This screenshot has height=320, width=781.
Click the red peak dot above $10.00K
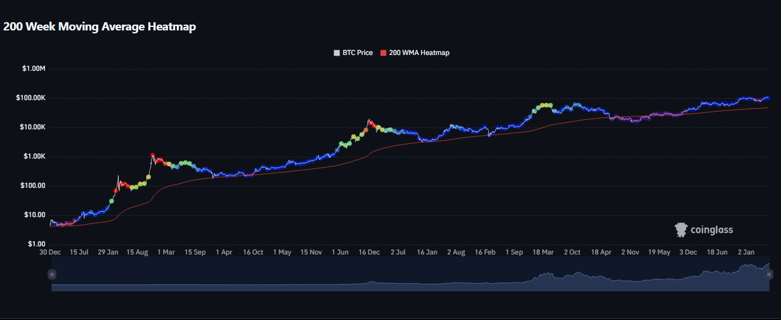click(369, 122)
